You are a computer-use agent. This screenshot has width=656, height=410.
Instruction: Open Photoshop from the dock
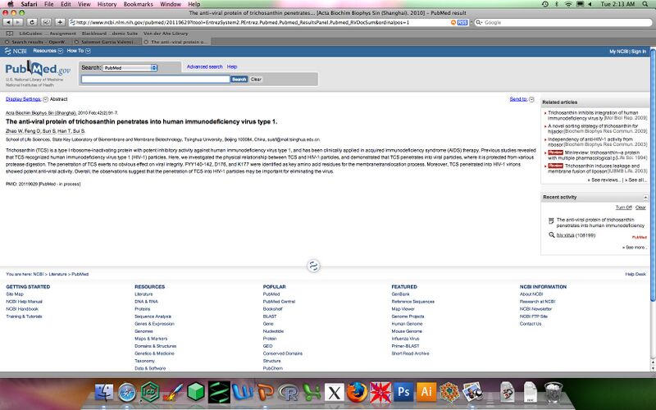tap(406, 394)
